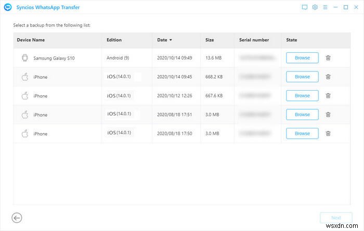This screenshot has height=231, width=364.
Task: Toggle the Date column sort arrow
Action: [171, 40]
